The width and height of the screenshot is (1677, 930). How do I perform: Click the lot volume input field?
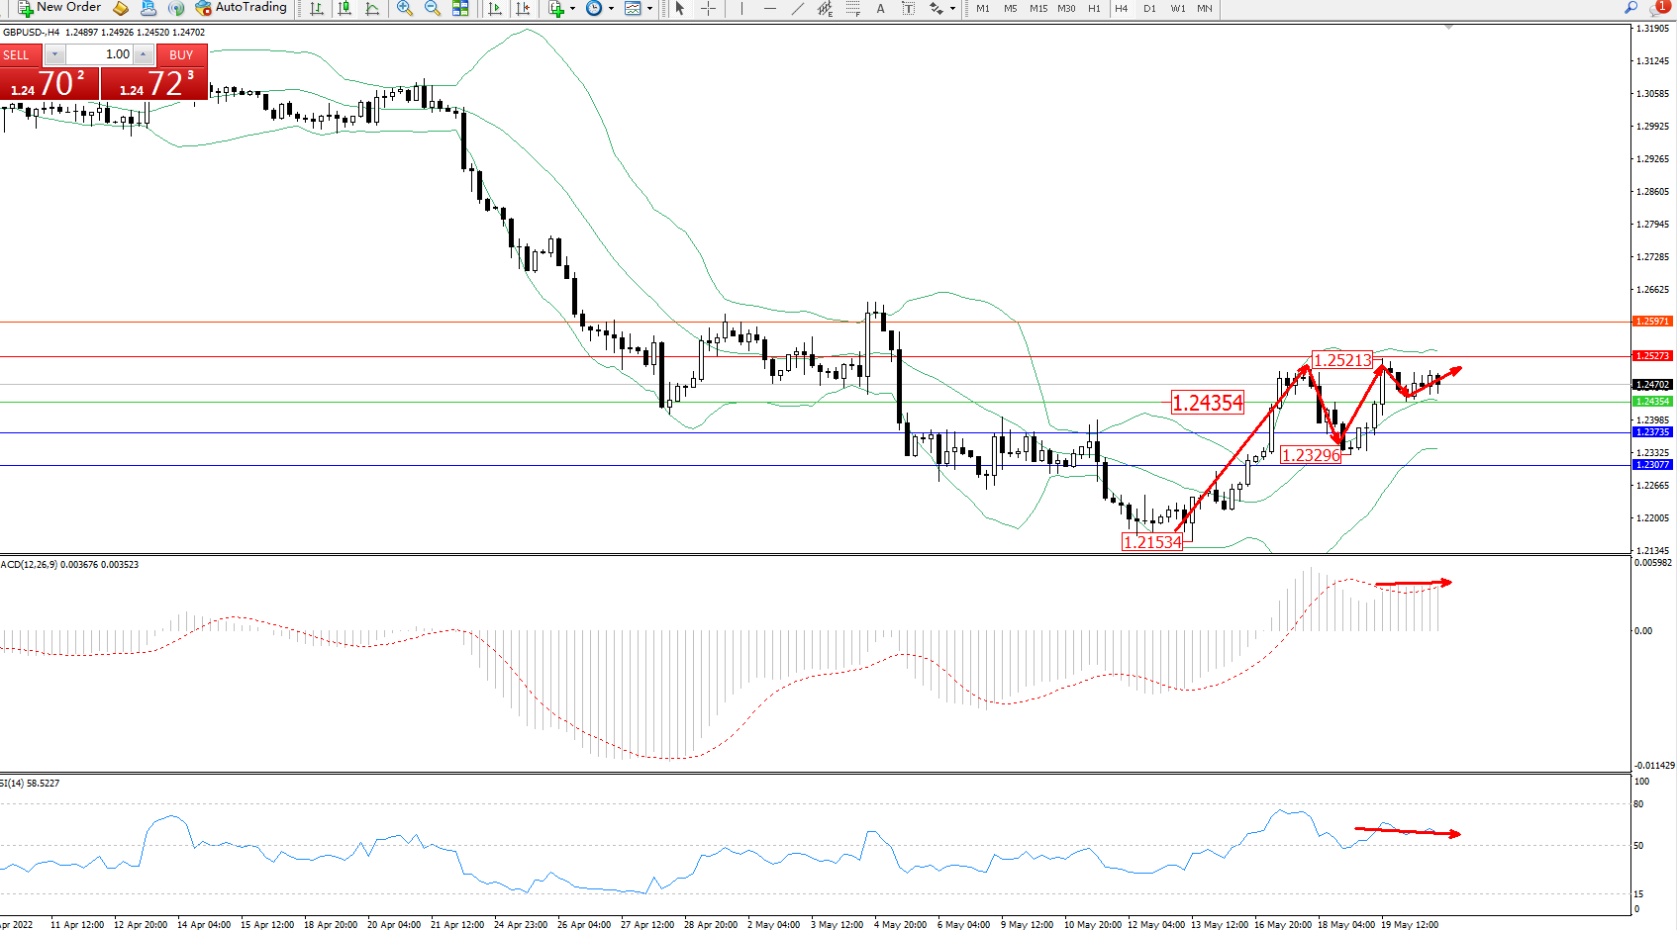[99, 54]
